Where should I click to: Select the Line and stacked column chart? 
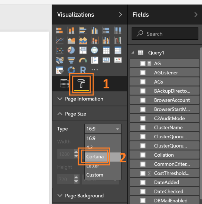[x=95, y=40]
